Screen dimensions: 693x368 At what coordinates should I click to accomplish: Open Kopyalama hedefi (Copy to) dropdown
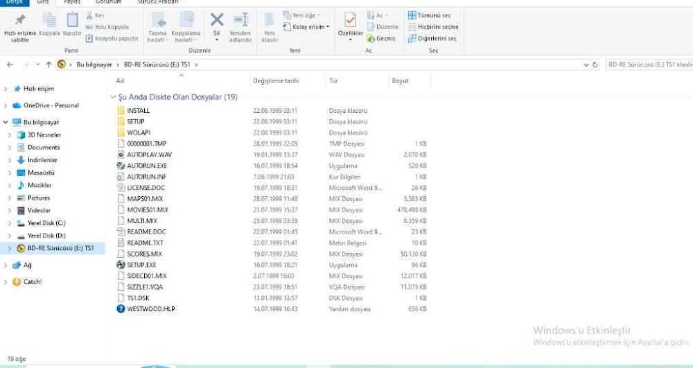tap(185, 36)
